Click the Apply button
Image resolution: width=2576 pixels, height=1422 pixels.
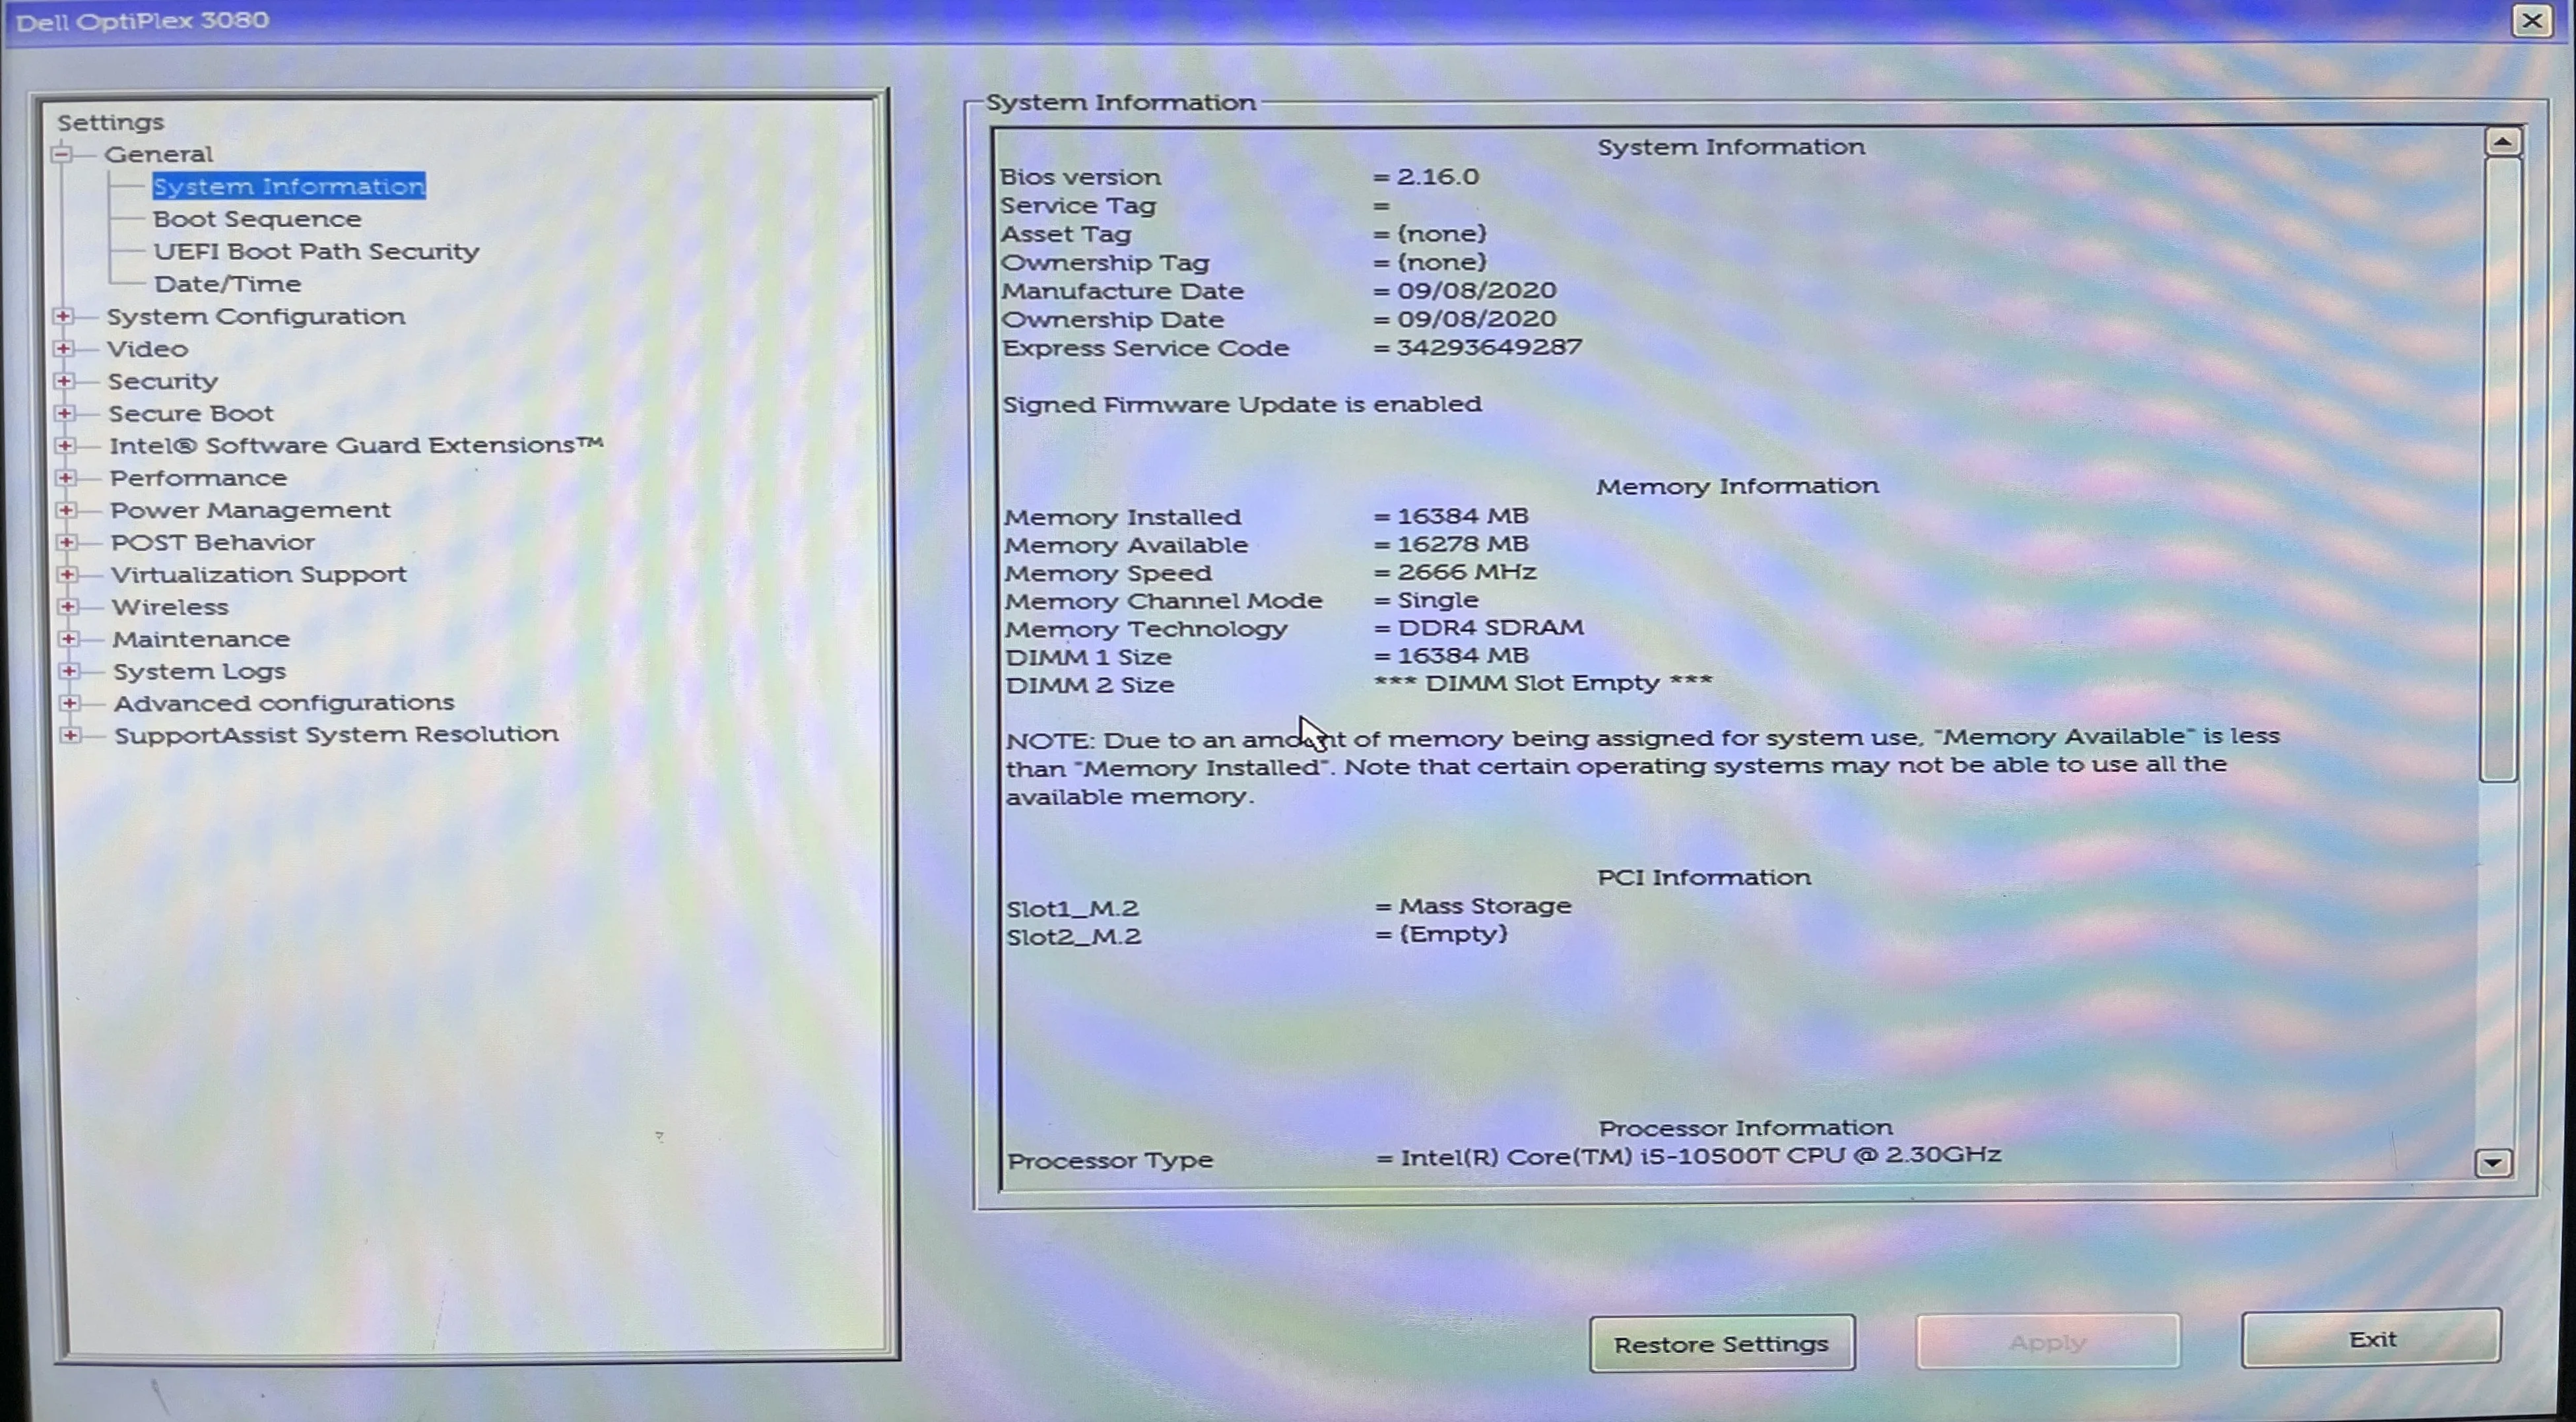[x=2047, y=1341]
